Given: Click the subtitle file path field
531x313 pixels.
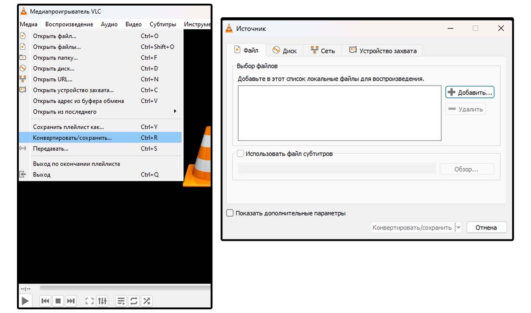Looking at the screenshot, I should [337, 169].
